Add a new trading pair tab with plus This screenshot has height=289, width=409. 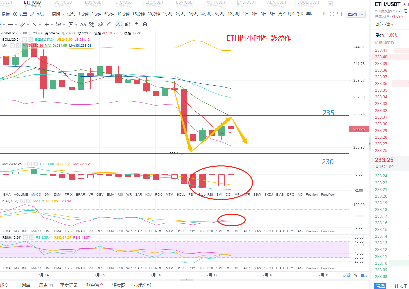coord(330,4)
